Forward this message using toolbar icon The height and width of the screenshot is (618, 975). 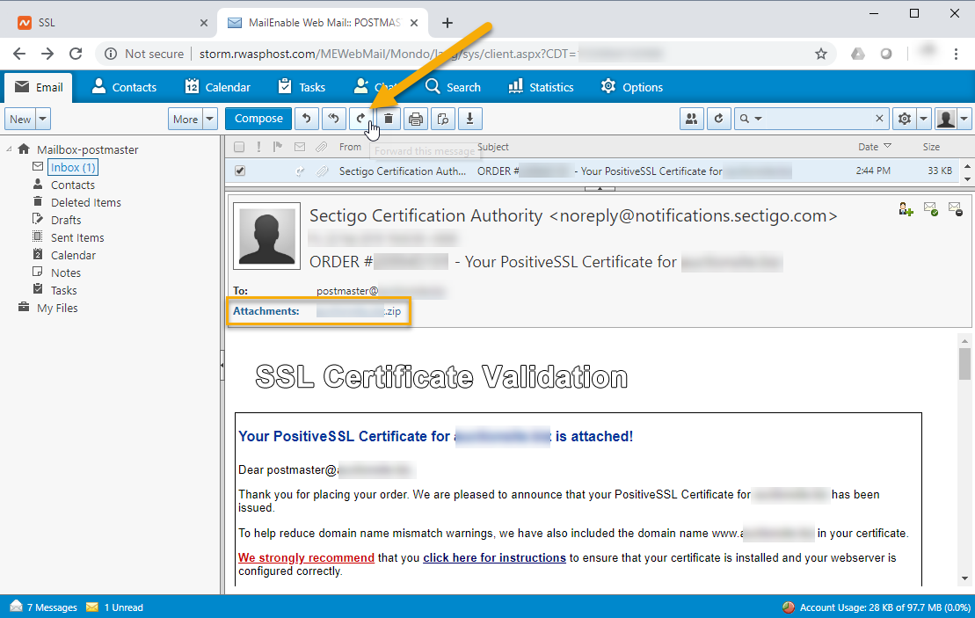[x=361, y=119]
